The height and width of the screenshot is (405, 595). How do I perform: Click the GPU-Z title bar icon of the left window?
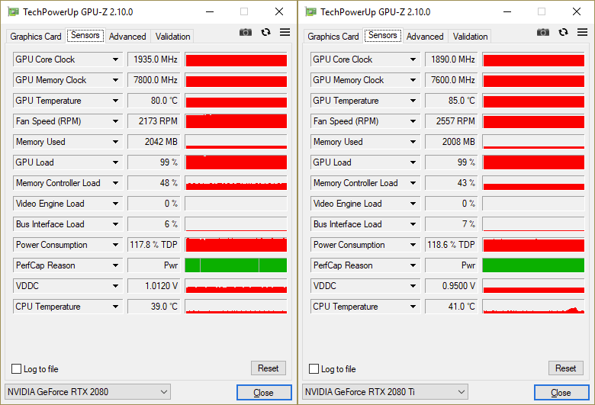(14, 12)
